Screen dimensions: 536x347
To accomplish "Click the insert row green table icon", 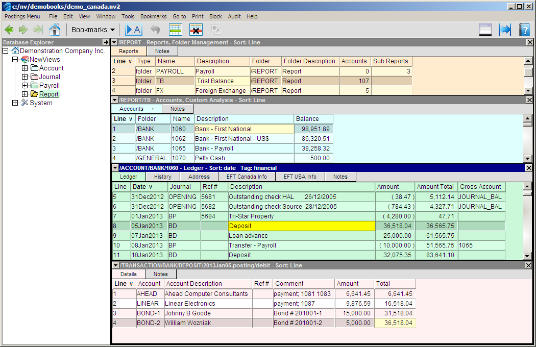I will pyautogui.click(x=176, y=30).
